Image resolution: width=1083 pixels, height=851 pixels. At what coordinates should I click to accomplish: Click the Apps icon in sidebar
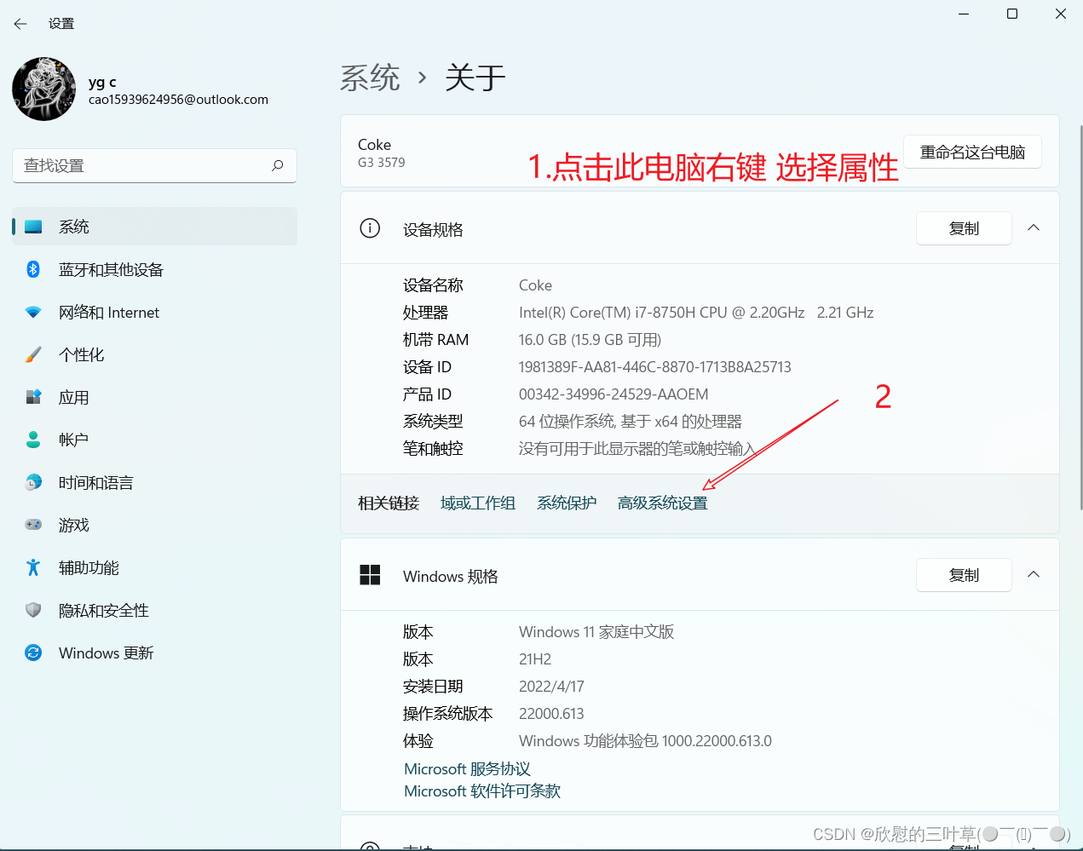[x=33, y=397]
